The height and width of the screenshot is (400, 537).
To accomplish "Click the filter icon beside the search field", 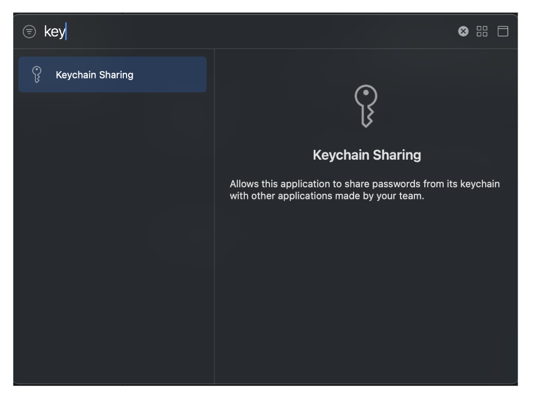I will click(29, 31).
